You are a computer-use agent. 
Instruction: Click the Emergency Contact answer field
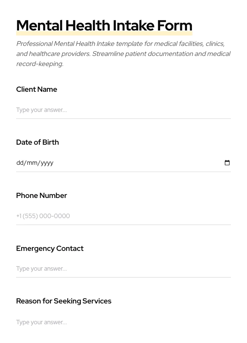(x=123, y=269)
